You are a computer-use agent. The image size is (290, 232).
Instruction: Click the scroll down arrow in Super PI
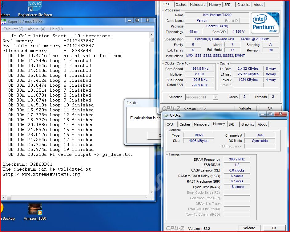(151, 192)
